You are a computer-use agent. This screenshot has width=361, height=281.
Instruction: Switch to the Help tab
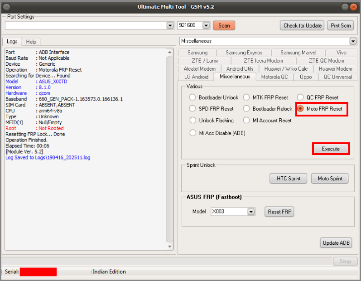pos(31,42)
